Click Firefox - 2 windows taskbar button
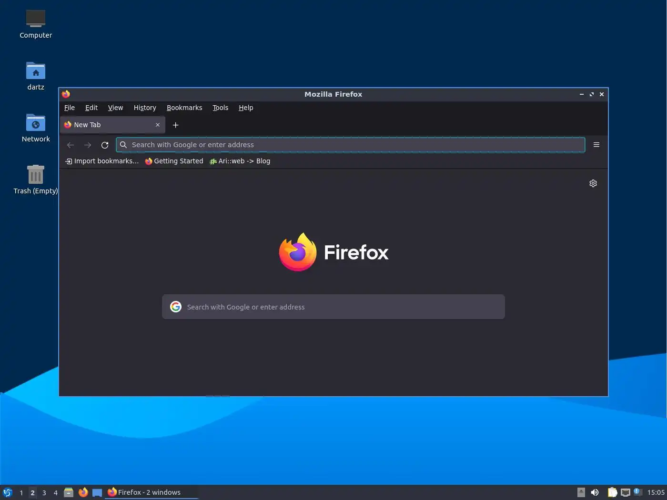The height and width of the screenshot is (500, 667). tap(152, 492)
